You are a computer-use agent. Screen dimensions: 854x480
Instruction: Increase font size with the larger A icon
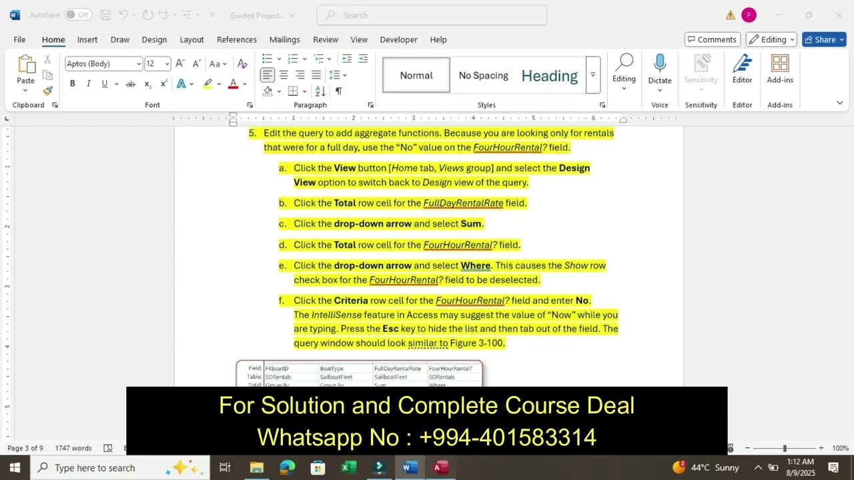point(181,64)
